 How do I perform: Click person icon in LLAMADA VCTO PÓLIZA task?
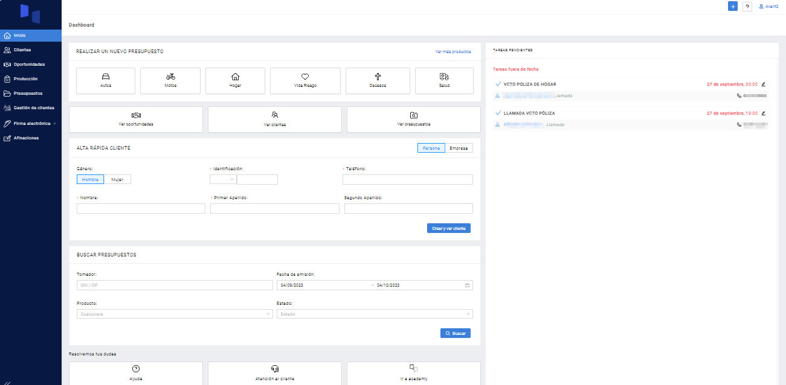tap(498, 124)
